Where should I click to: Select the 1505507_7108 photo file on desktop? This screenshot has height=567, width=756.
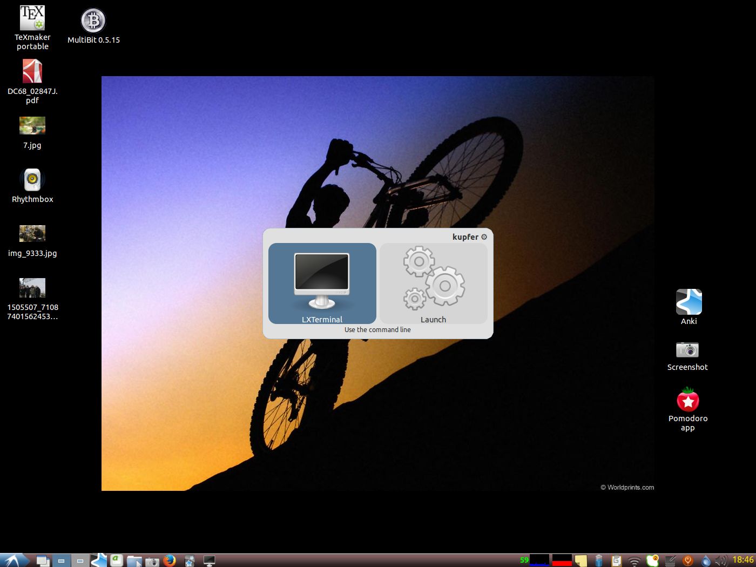[x=32, y=300]
